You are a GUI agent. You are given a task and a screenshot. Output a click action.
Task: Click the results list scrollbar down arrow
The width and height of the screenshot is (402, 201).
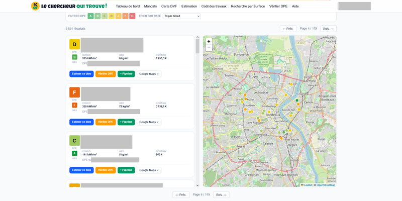[197, 185]
